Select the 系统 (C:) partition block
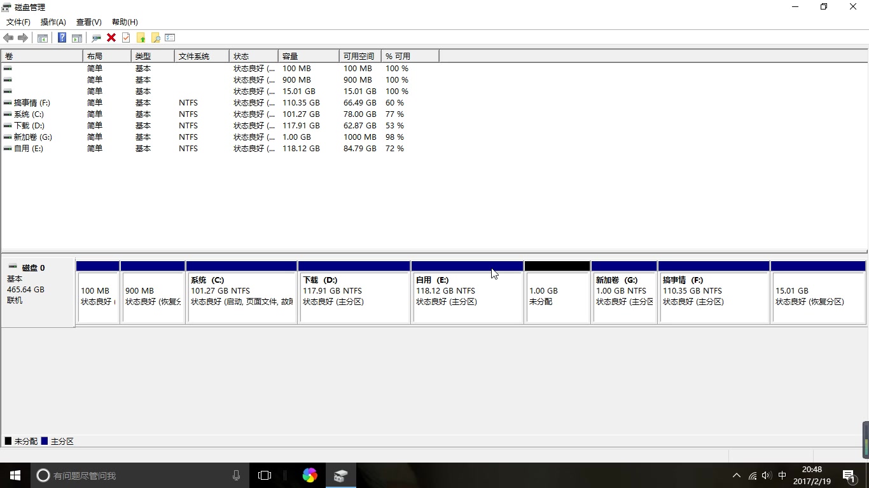 pos(242,292)
